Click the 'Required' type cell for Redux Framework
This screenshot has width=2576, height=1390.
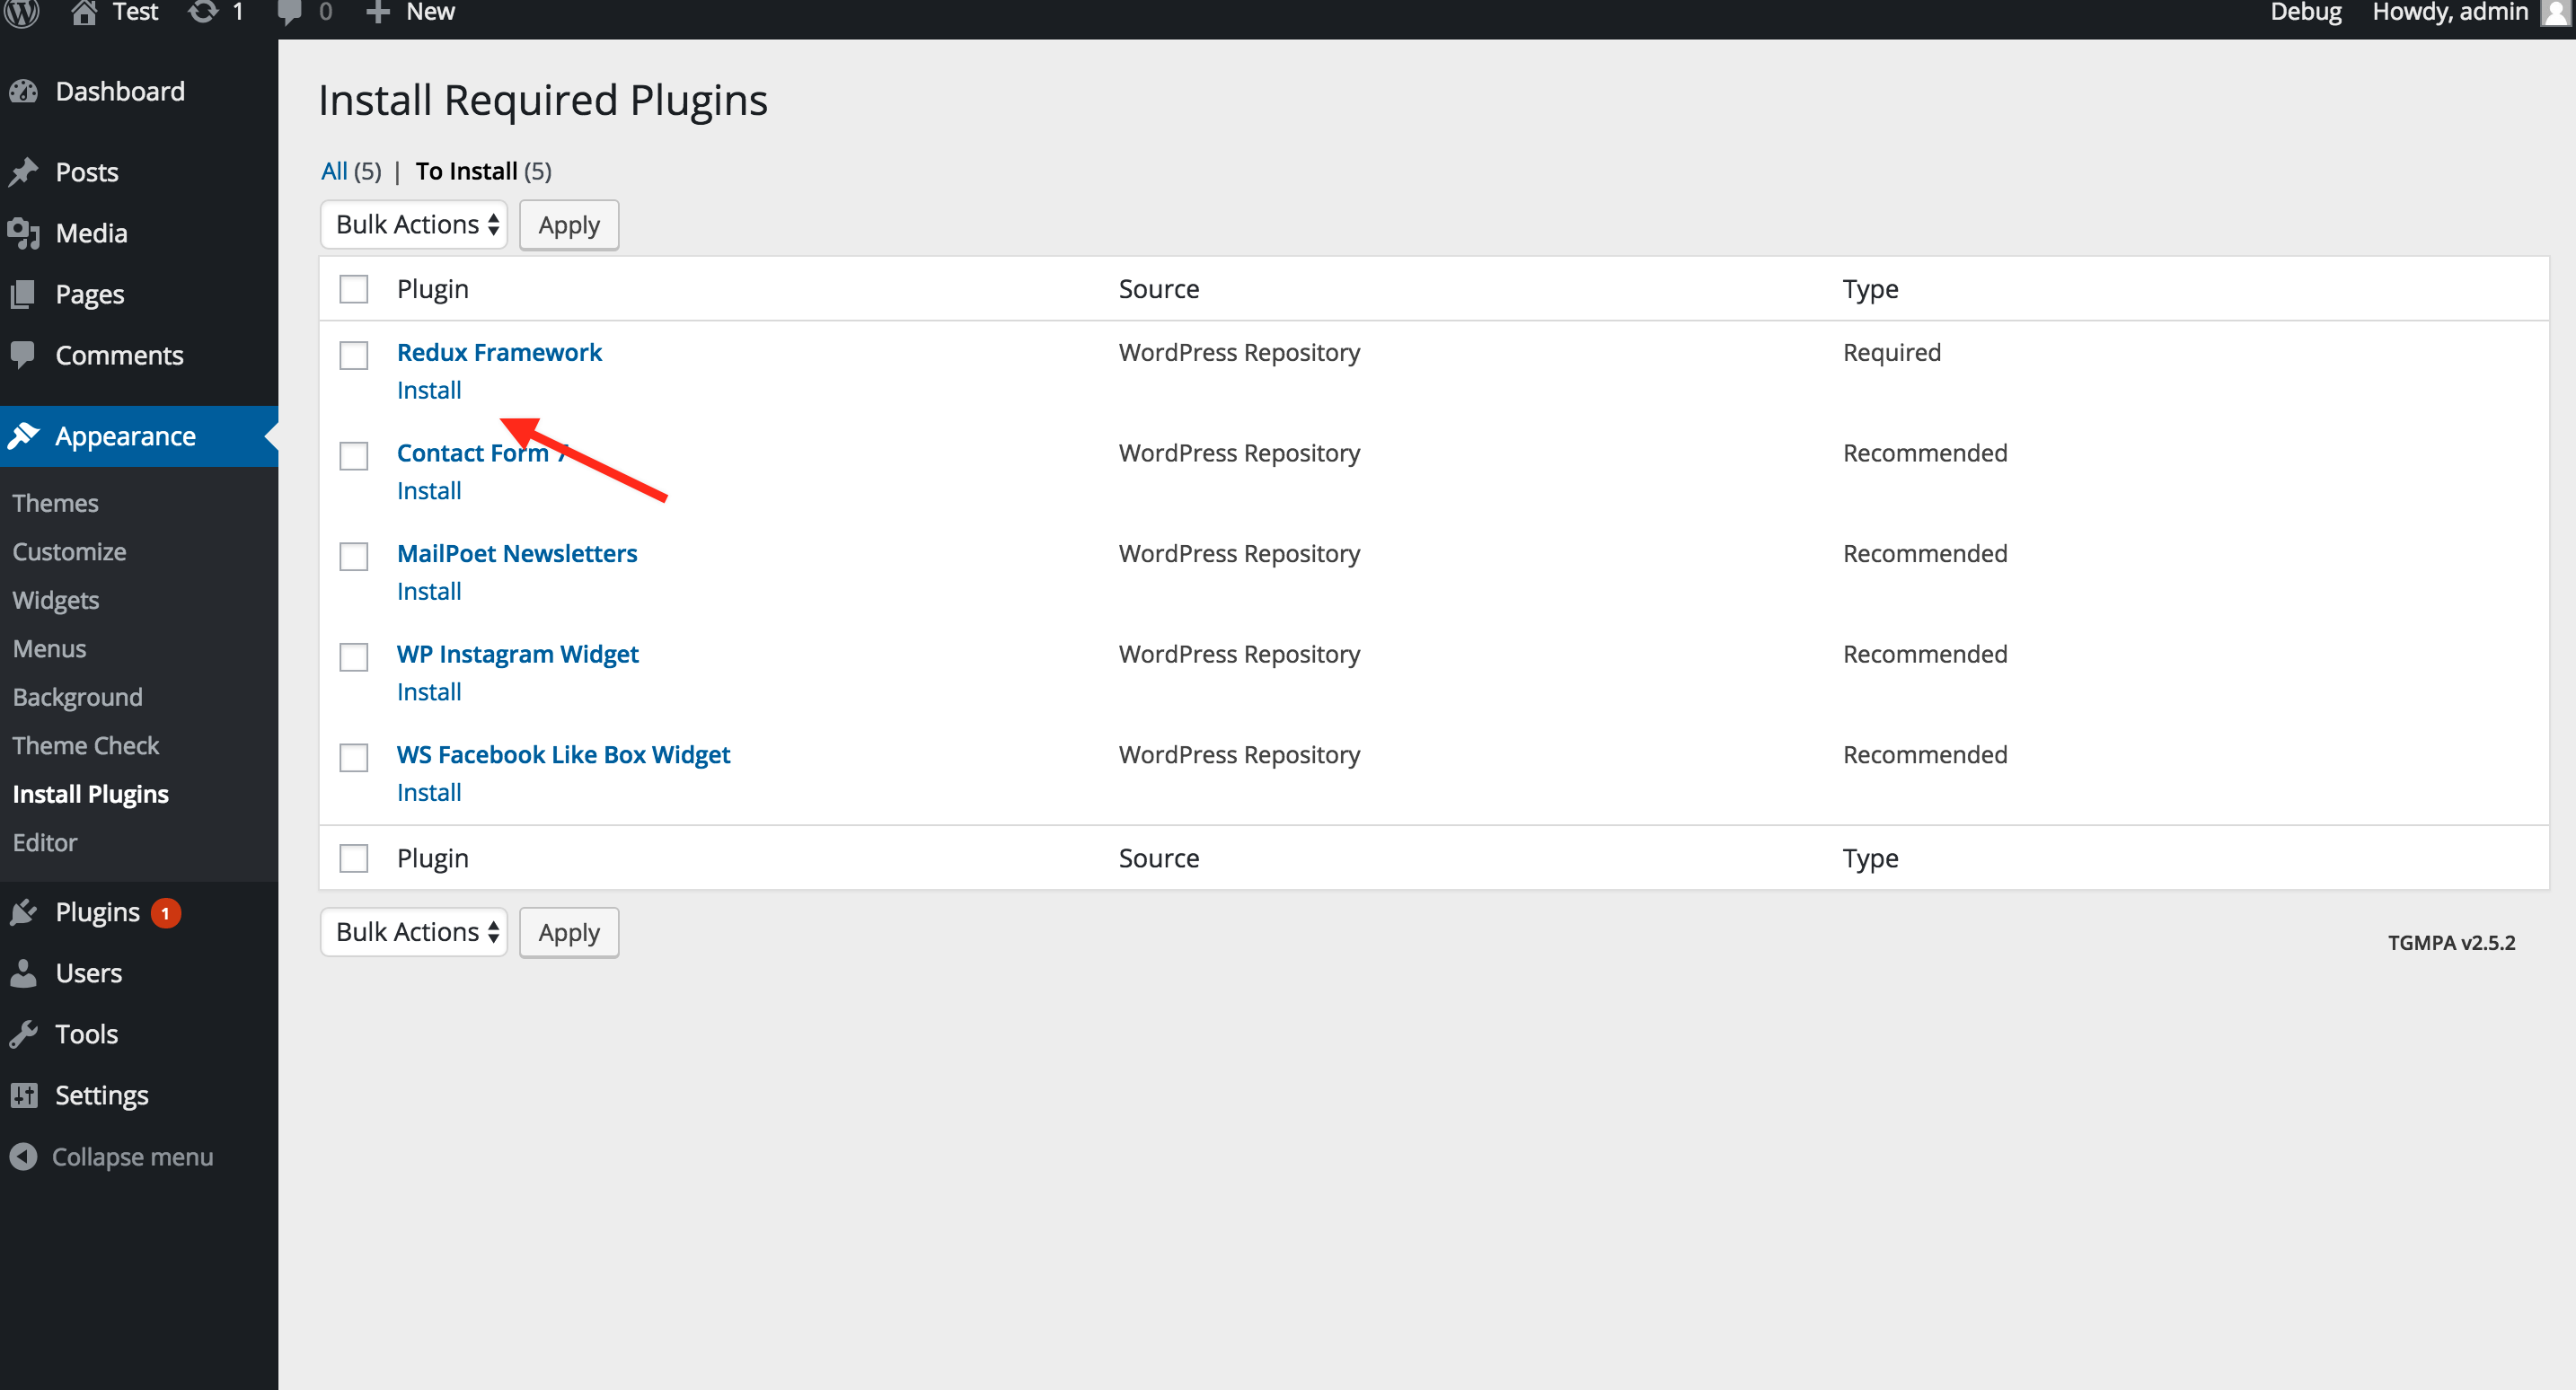pyautogui.click(x=1892, y=352)
